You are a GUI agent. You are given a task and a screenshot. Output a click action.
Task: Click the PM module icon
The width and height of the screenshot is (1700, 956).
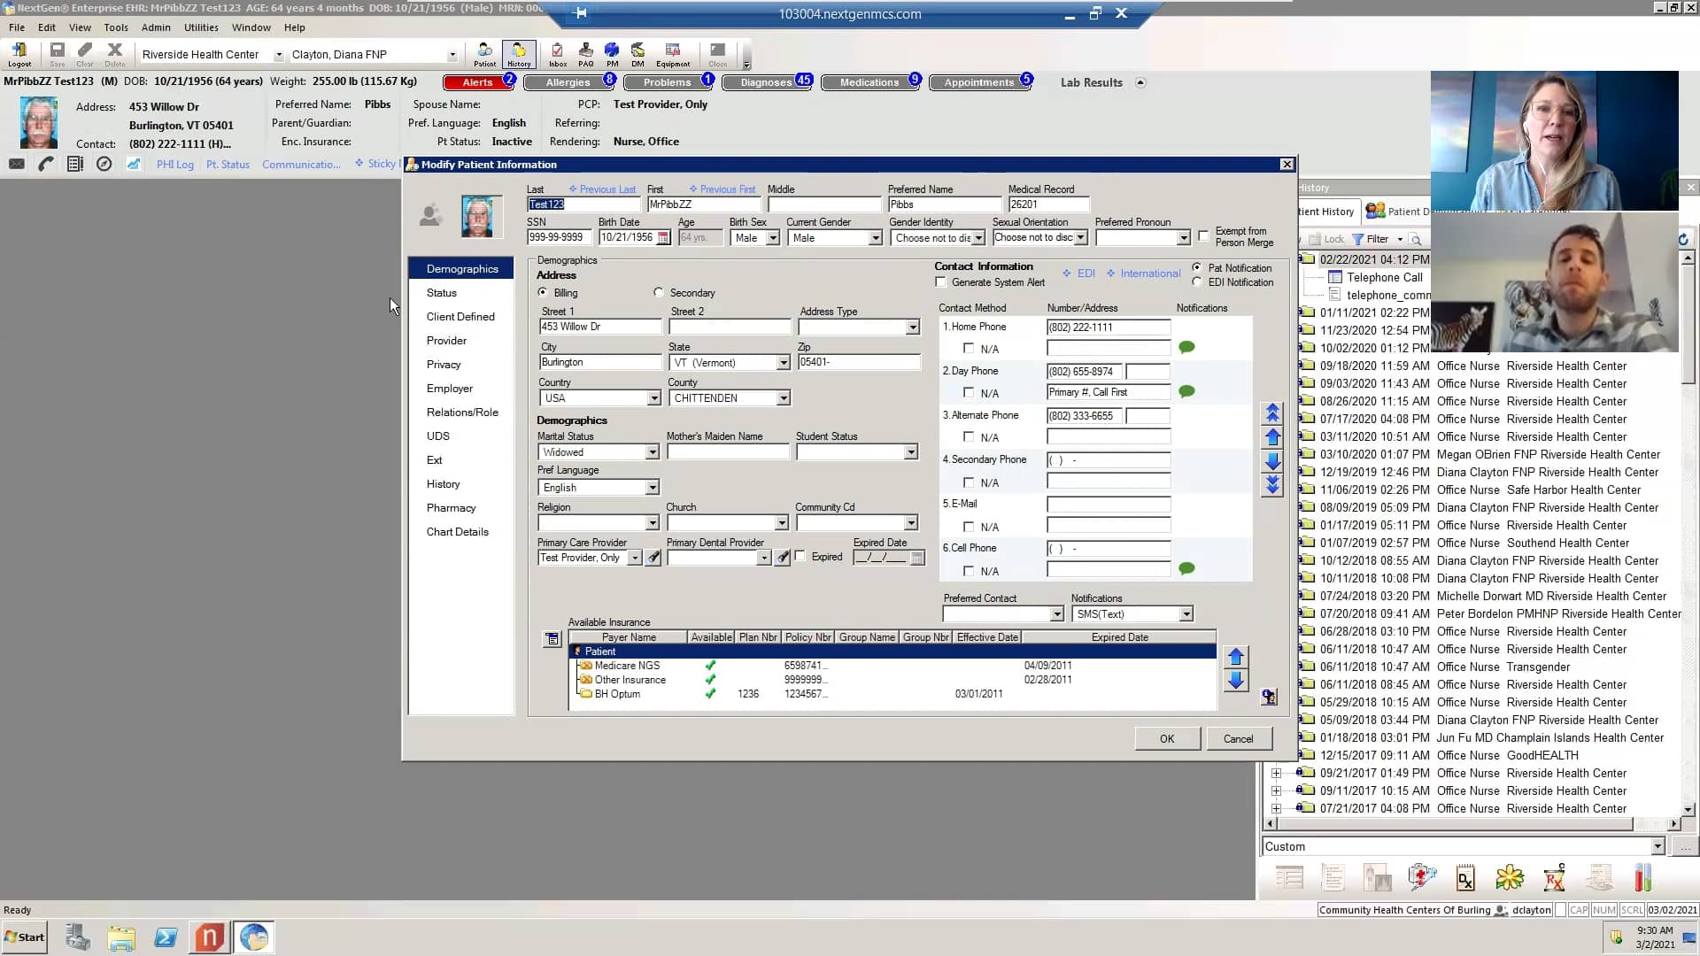point(612,54)
